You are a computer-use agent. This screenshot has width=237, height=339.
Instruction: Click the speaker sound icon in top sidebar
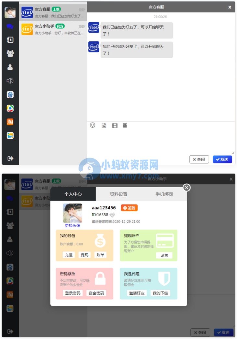pos(10,81)
